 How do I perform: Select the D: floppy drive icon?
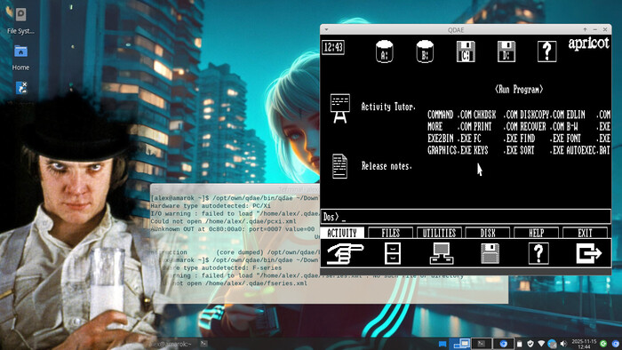pyautogui.click(x=506, y=52)
